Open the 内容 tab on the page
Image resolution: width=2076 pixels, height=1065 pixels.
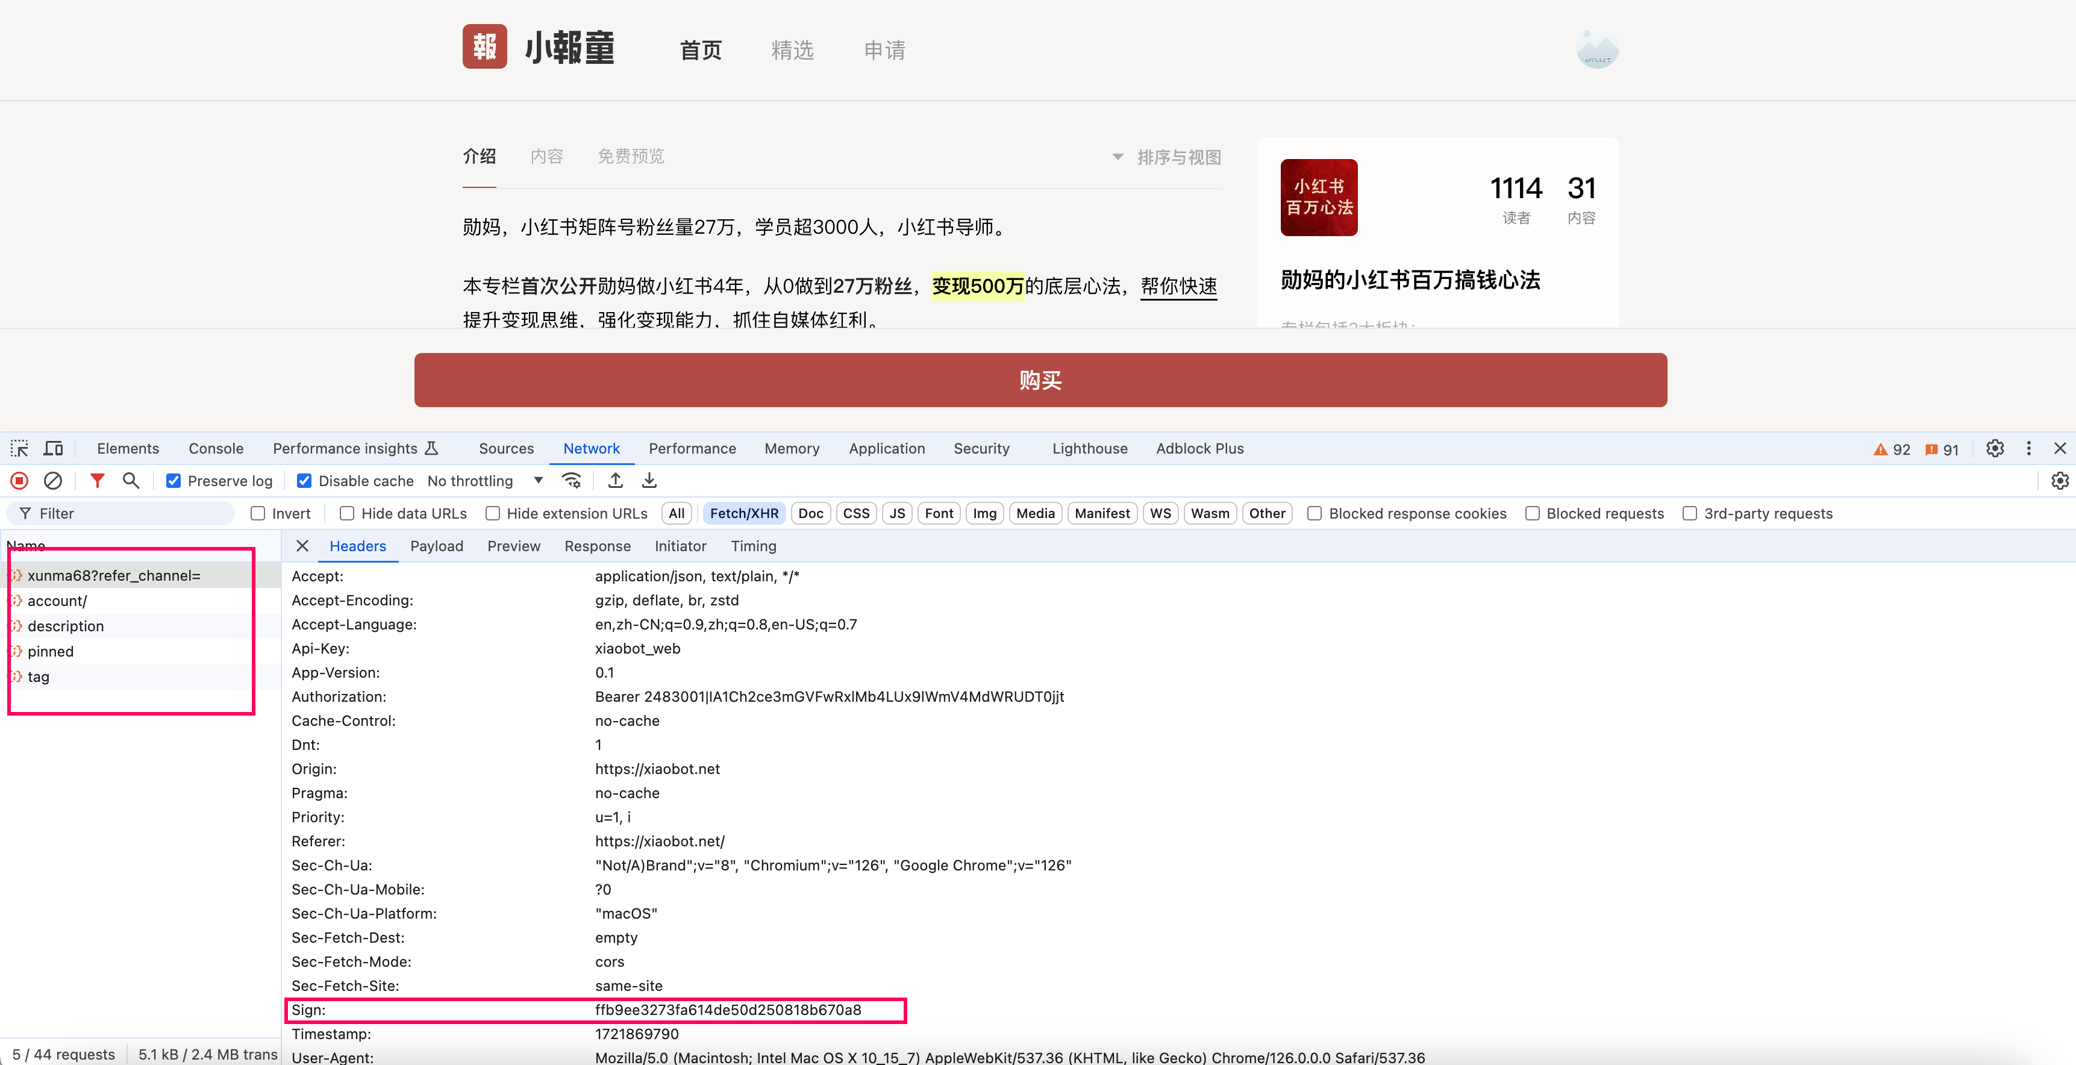[546, 156]
